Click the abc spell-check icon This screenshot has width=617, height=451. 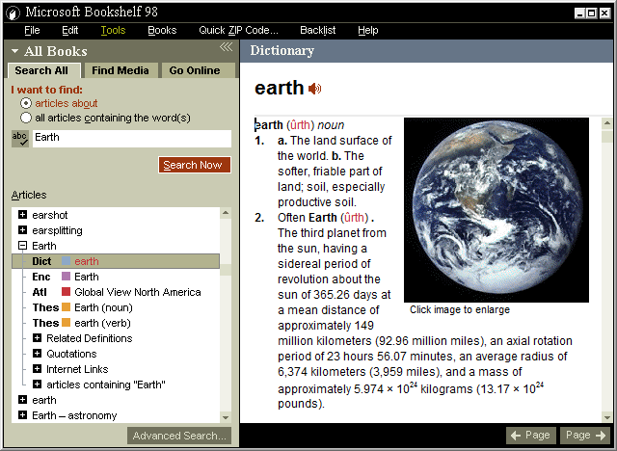pos(19,139)
